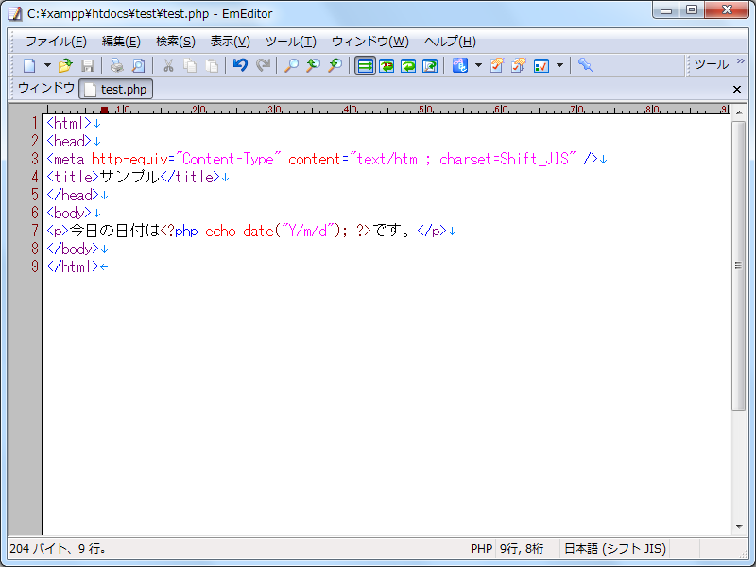Image resolution: width=756 pixels, height=567 pixels.
Task: Click the Print Preview icon
Action: pos(138,65)
